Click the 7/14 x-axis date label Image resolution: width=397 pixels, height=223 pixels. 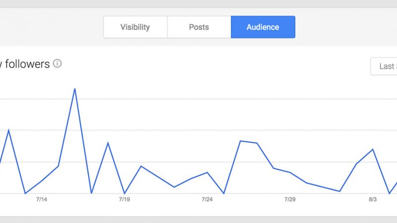pos(42,200)
